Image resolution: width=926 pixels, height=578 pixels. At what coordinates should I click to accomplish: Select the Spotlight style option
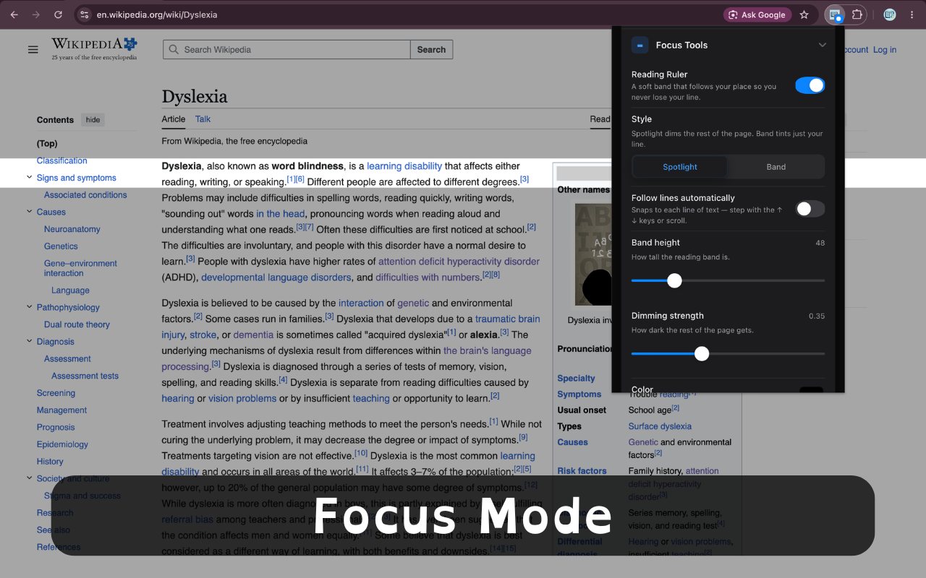(680, 167)
